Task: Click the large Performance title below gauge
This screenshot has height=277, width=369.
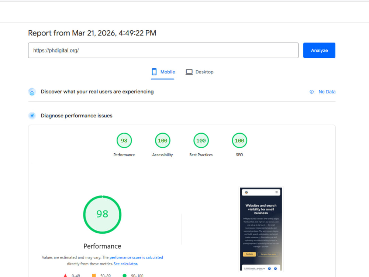Action: [x=102, y=246]
